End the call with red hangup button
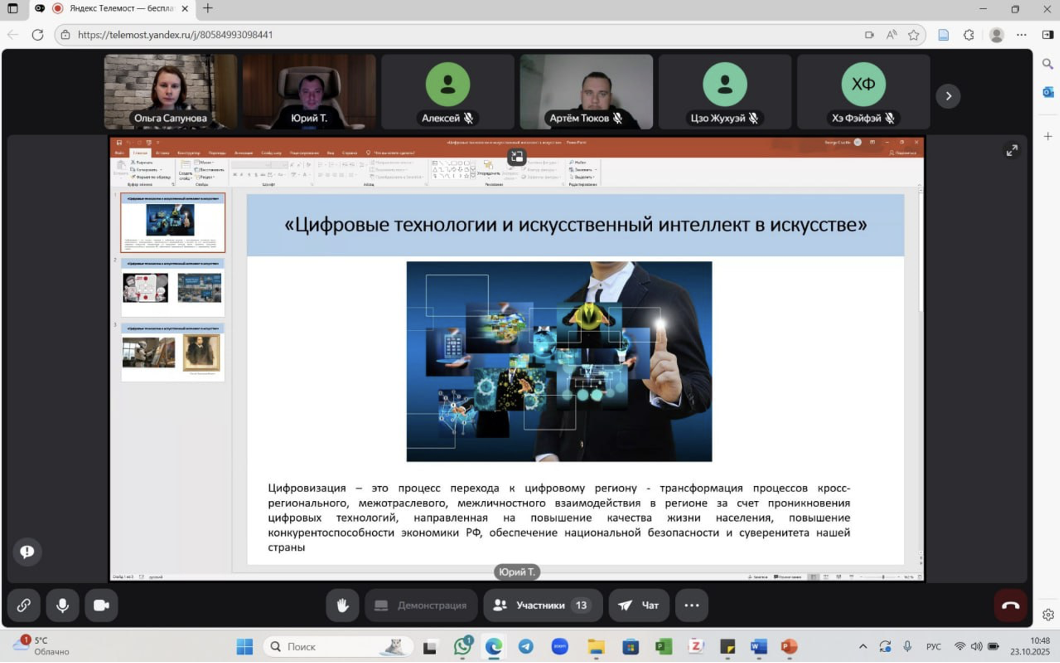This screenshot has height=663, width=1060. coord(1010,605)
